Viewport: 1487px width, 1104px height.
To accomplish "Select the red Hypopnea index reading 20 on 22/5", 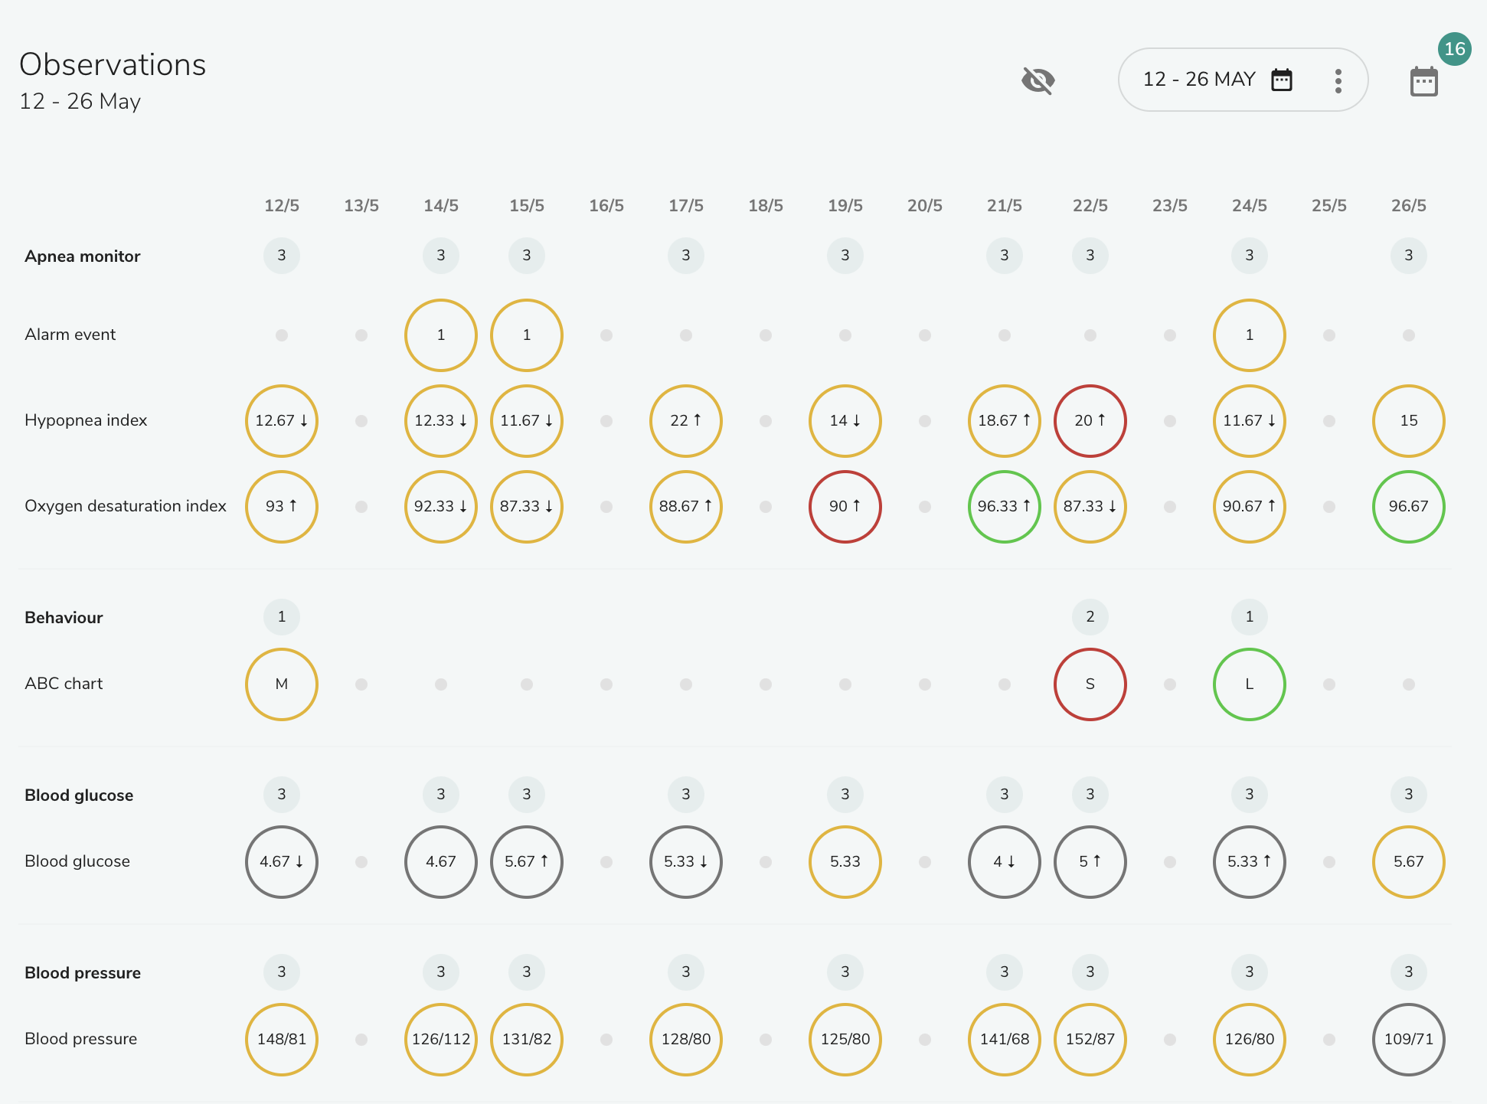I will point(1090,420).
